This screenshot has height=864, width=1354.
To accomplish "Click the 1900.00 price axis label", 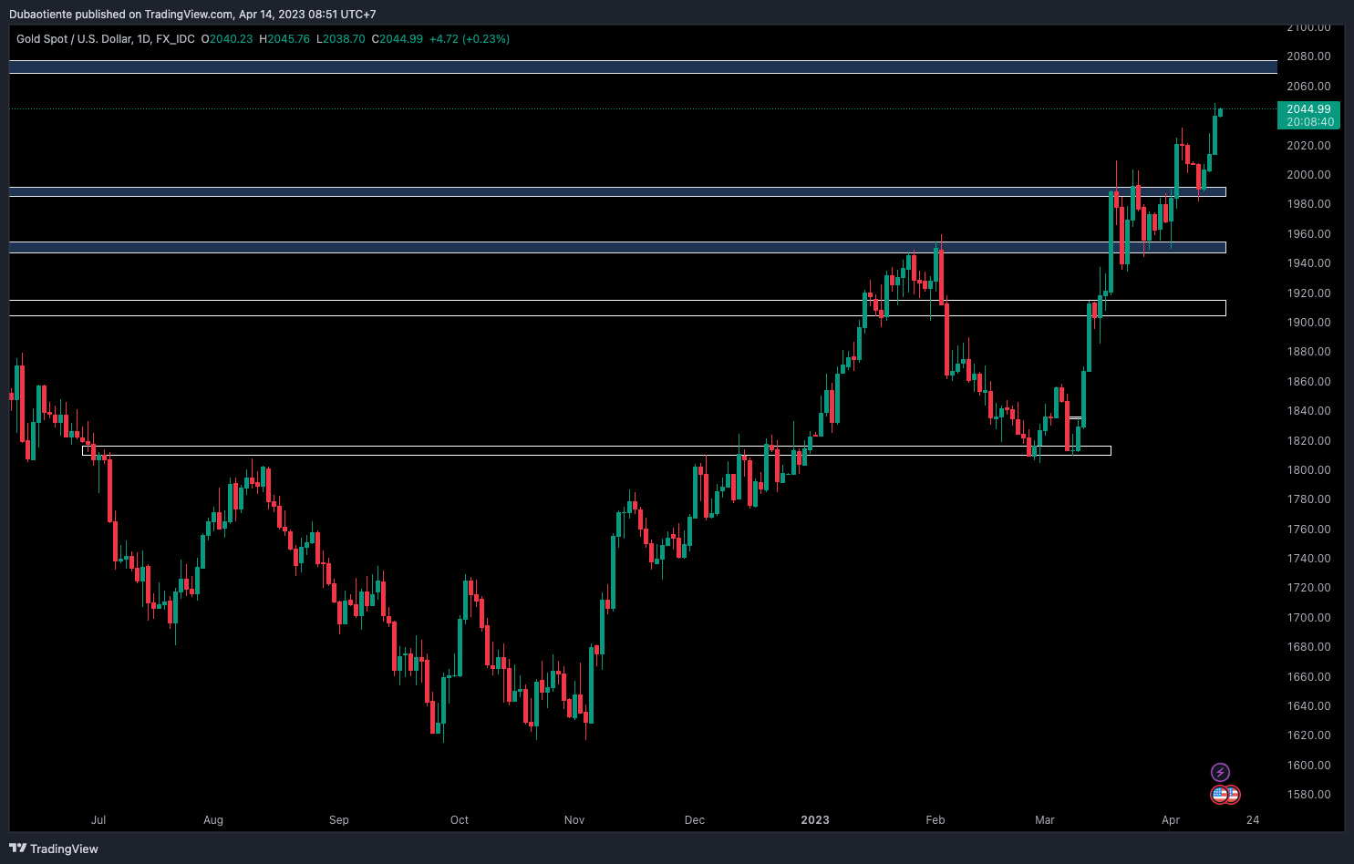I will (1308, 323).
